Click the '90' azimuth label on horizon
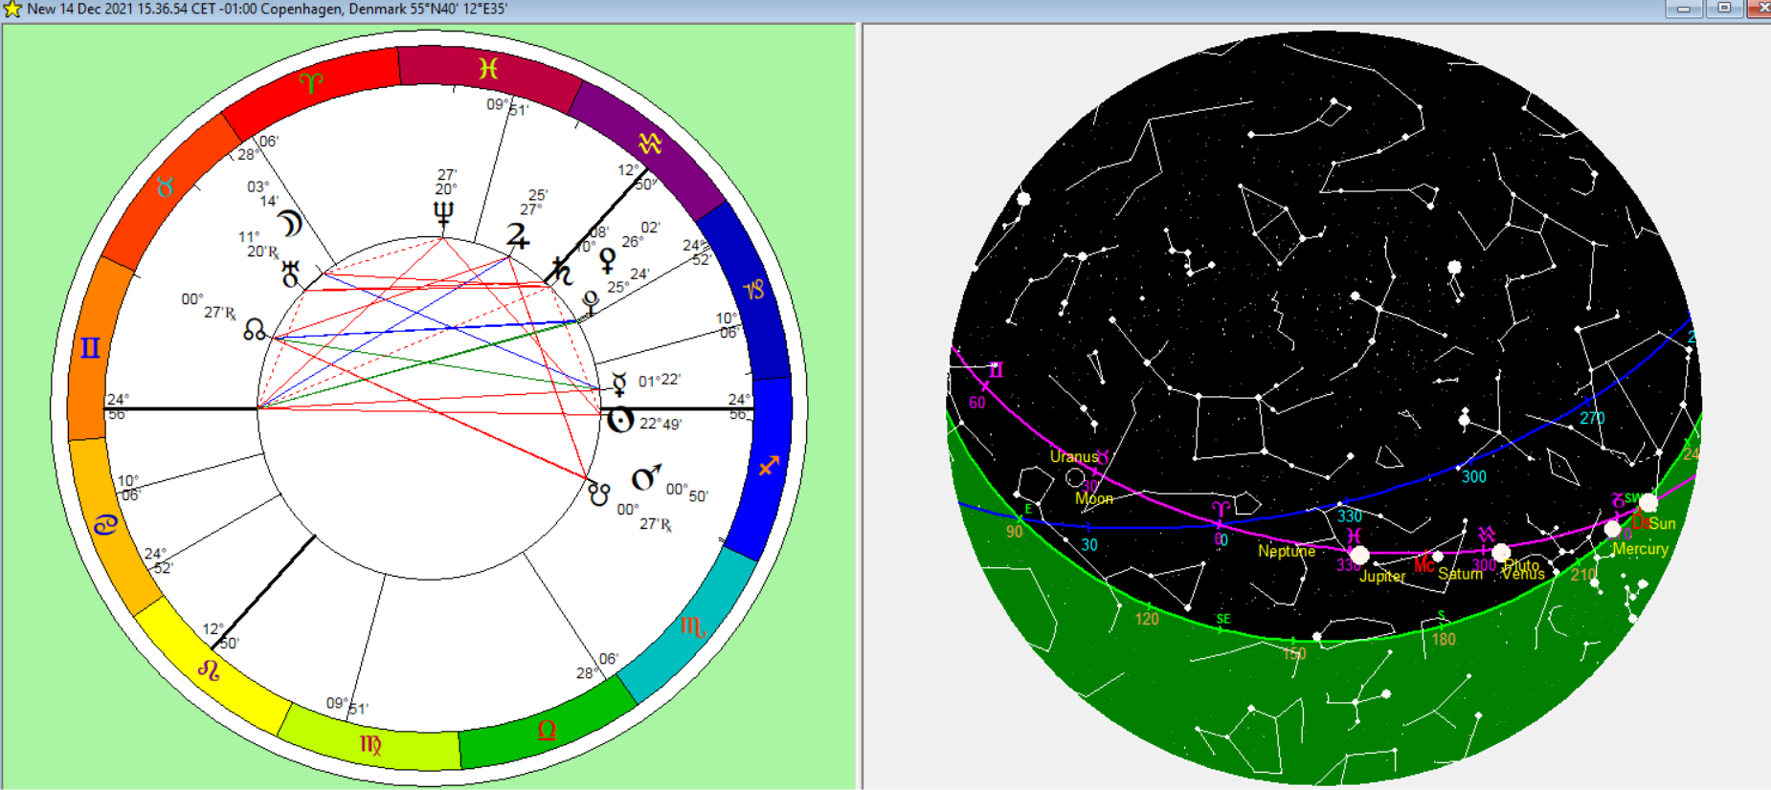The image size is (1771, 790). 1015,532
